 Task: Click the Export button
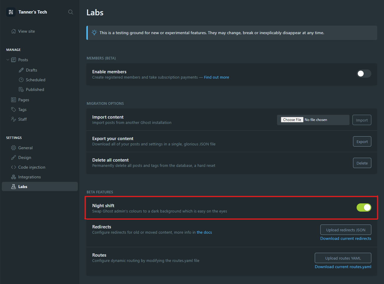coord(362,142)
